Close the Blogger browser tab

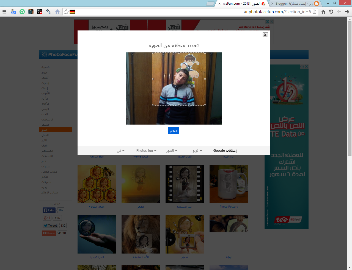coord(272,4)
